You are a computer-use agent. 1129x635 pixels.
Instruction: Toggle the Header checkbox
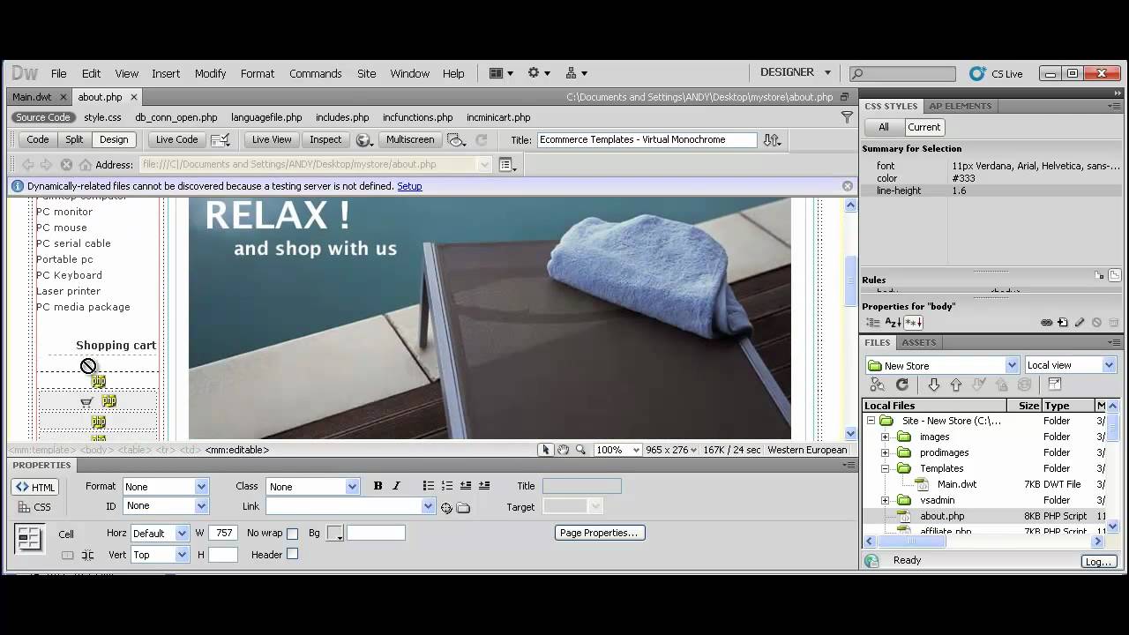pos(292,554)
